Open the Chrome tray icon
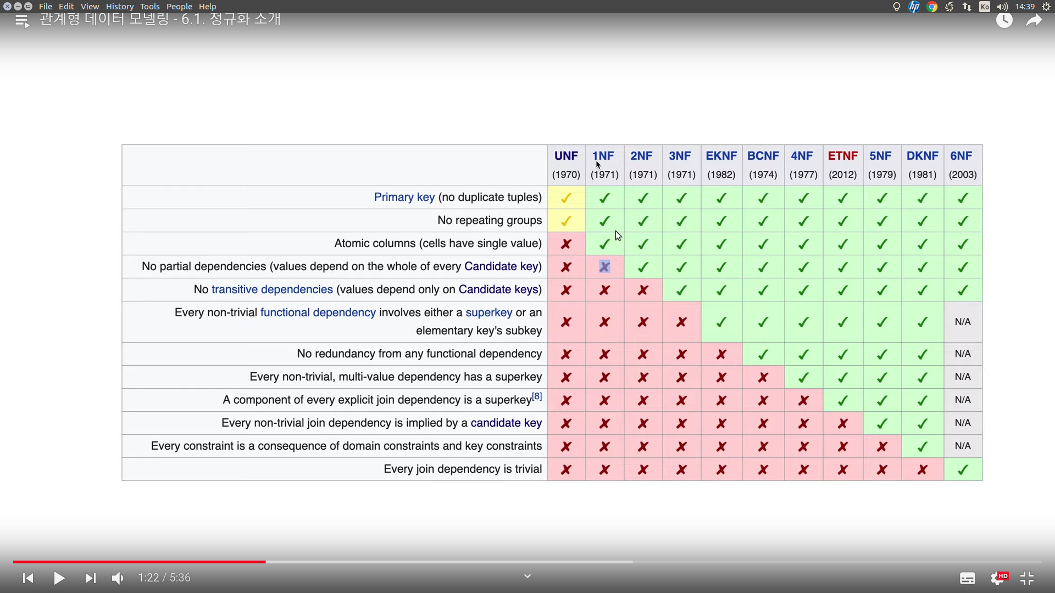 [932, 7]
